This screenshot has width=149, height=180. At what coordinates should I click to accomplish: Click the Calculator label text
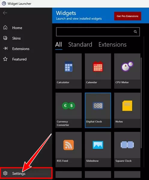[x=63, y=82]
